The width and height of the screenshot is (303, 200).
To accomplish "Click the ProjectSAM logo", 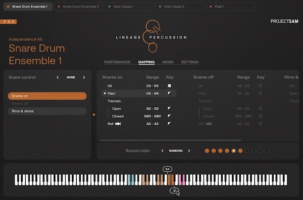I will pos(284,21).
